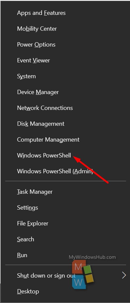Image resolution: width=130 pixels, height=303 pixels.
Task: Choose the System menu item
Action: 65,76
